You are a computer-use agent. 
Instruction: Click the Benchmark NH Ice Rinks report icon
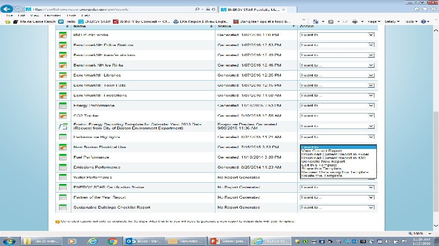click(63, 65)
